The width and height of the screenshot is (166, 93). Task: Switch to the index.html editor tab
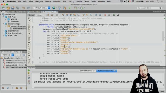click(33, 12)
